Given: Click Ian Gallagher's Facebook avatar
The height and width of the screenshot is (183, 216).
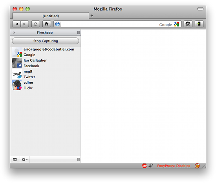Looking at the screenshot, I should (x=17, y=63).
